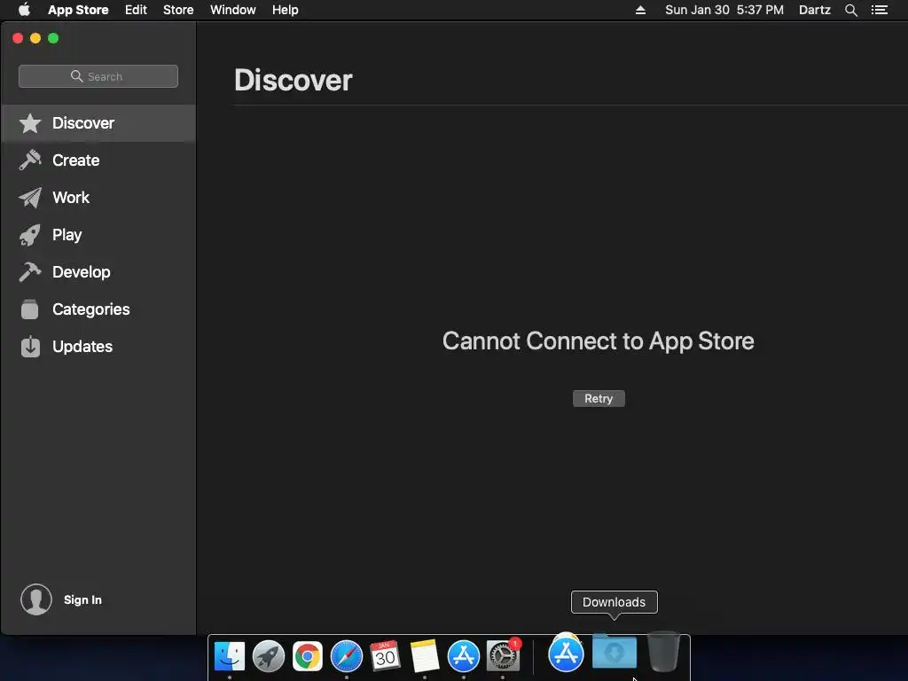The width and height of the screenshot is (908, 681).
Task: Click the Play rocket icon
Action: coord(30,235)
